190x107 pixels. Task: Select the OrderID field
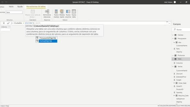coord(179,86)
